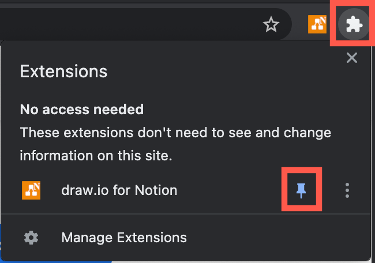Click the "No access needed" heading
This screenshot has width=375, height=263.
pos(81,109)
